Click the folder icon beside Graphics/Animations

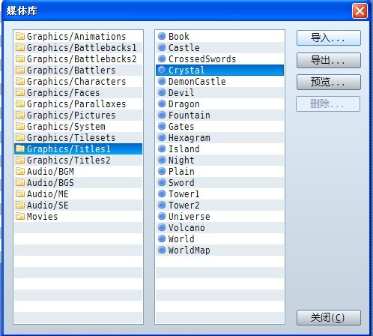coord(20,36)
